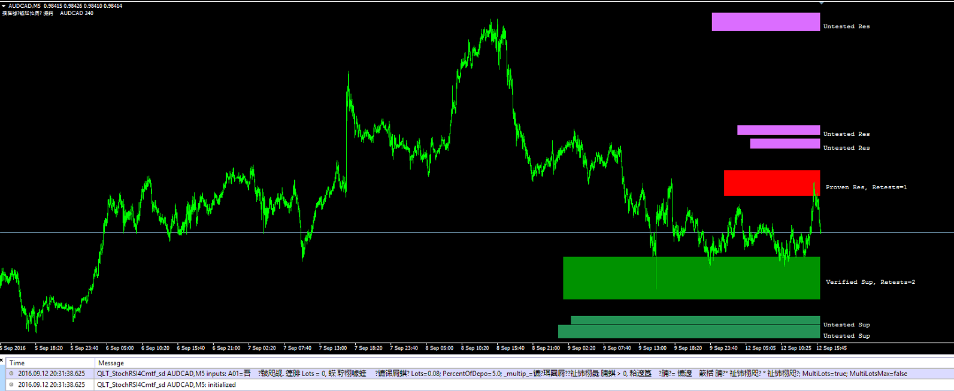Click the 'Proven Res, Retests=1' label
954x391 pixels.
coord(866,187)
